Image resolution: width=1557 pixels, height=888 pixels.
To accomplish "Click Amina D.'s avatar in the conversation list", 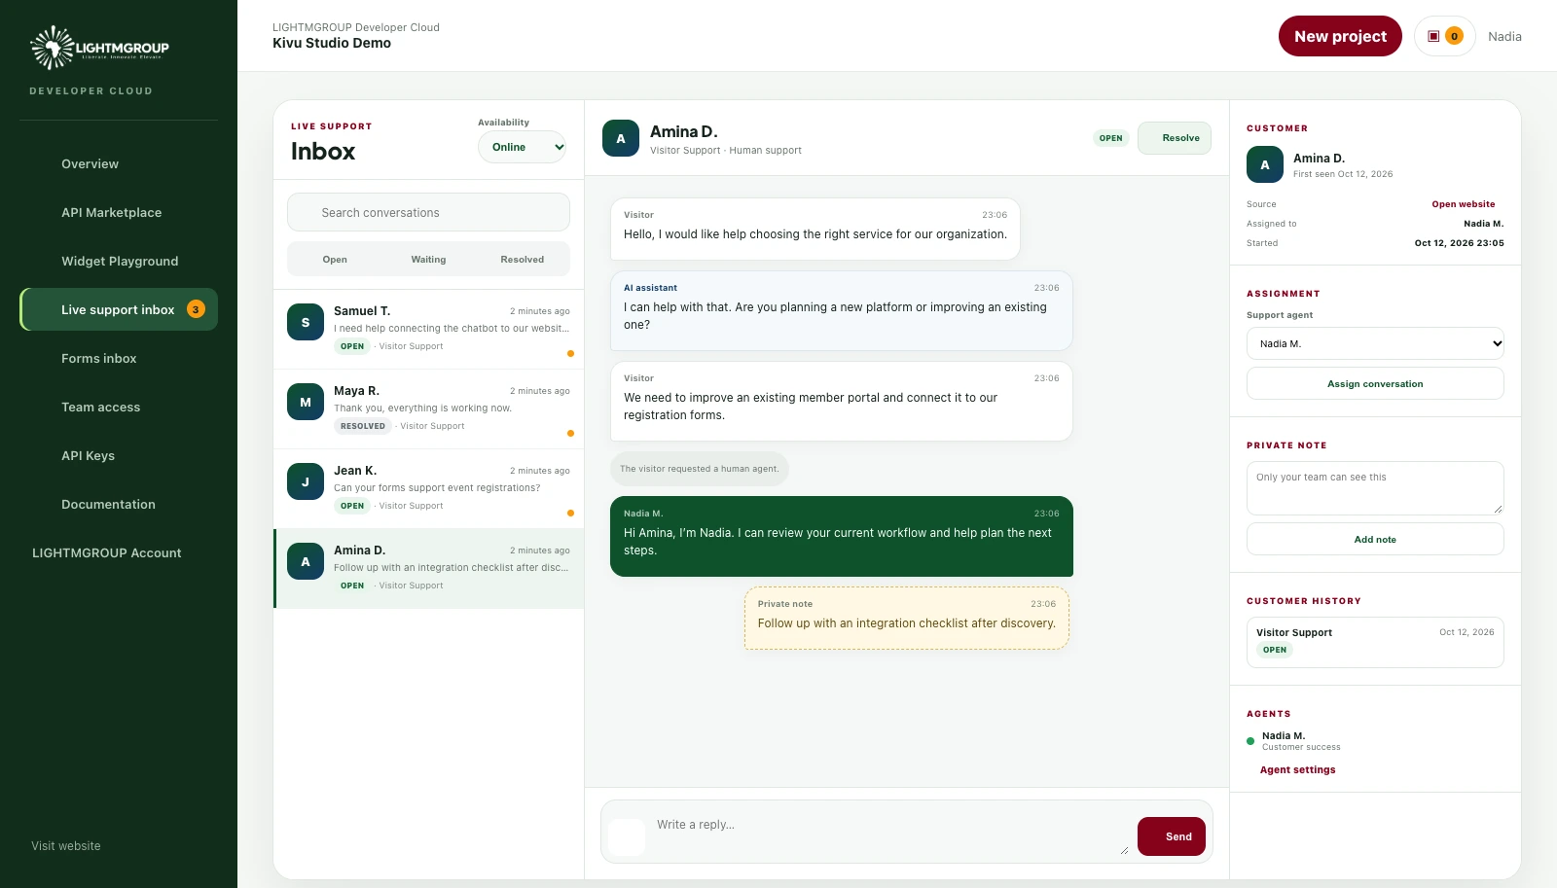I will click(x=306, y=561).
